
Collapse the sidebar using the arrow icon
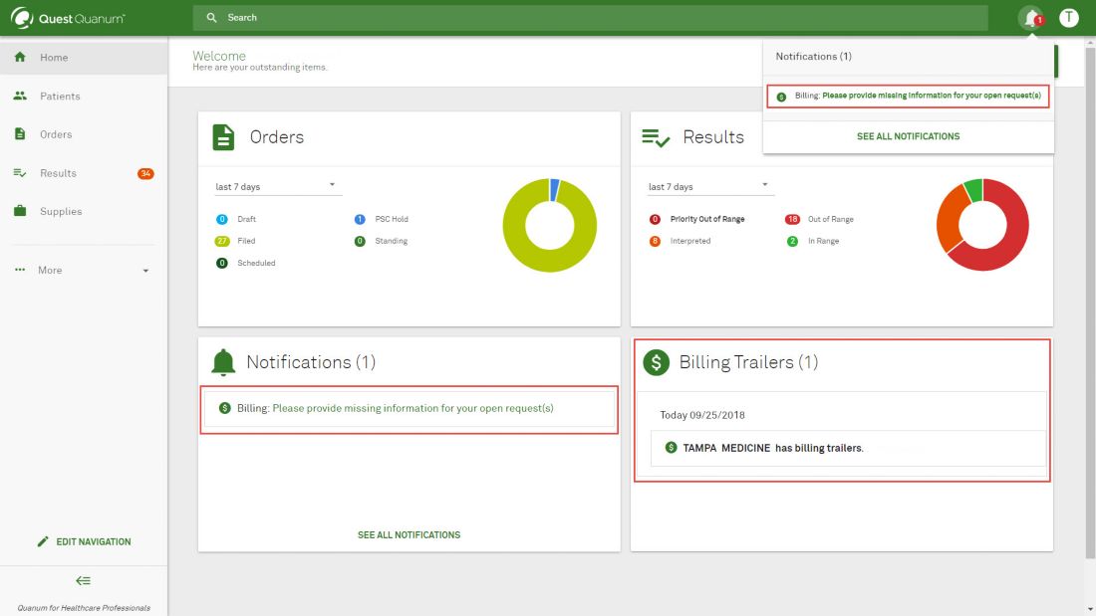(x=84, y=581)
